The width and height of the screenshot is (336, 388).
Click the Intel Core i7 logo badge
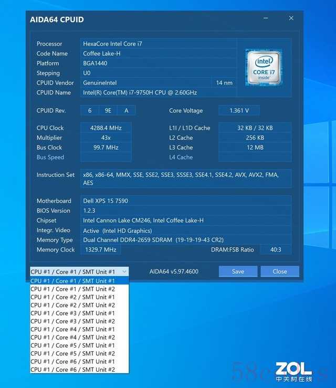coord(264,67)
